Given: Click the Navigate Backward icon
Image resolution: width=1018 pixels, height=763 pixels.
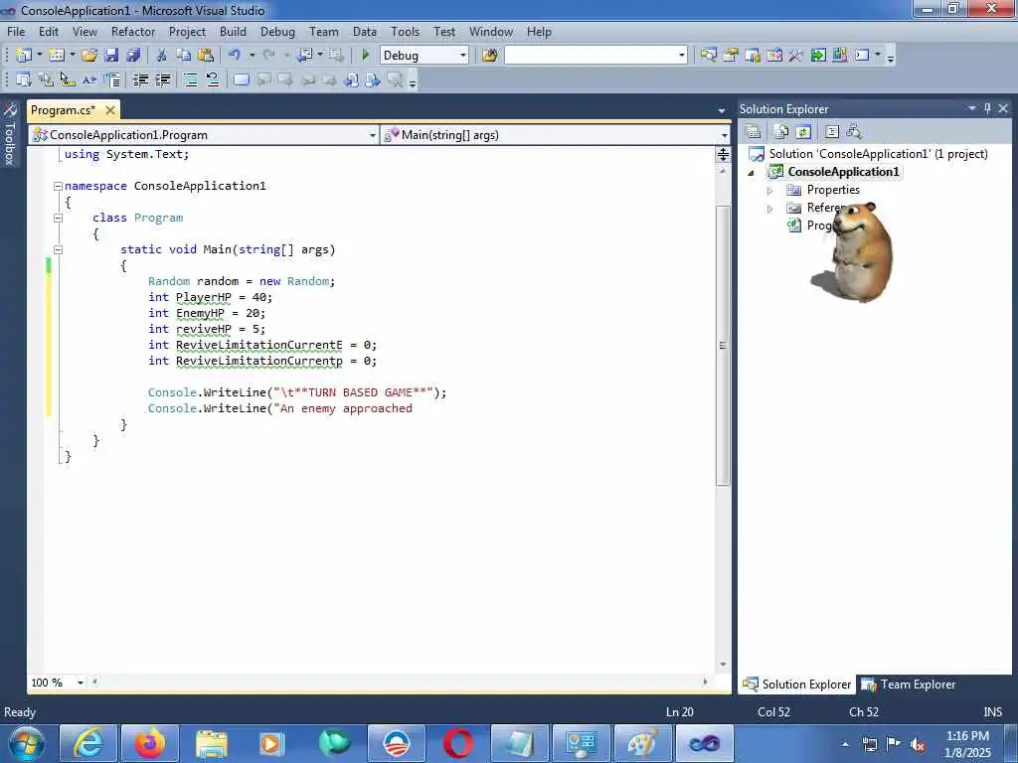Looking at the screenshot, I should pos(304,56).
